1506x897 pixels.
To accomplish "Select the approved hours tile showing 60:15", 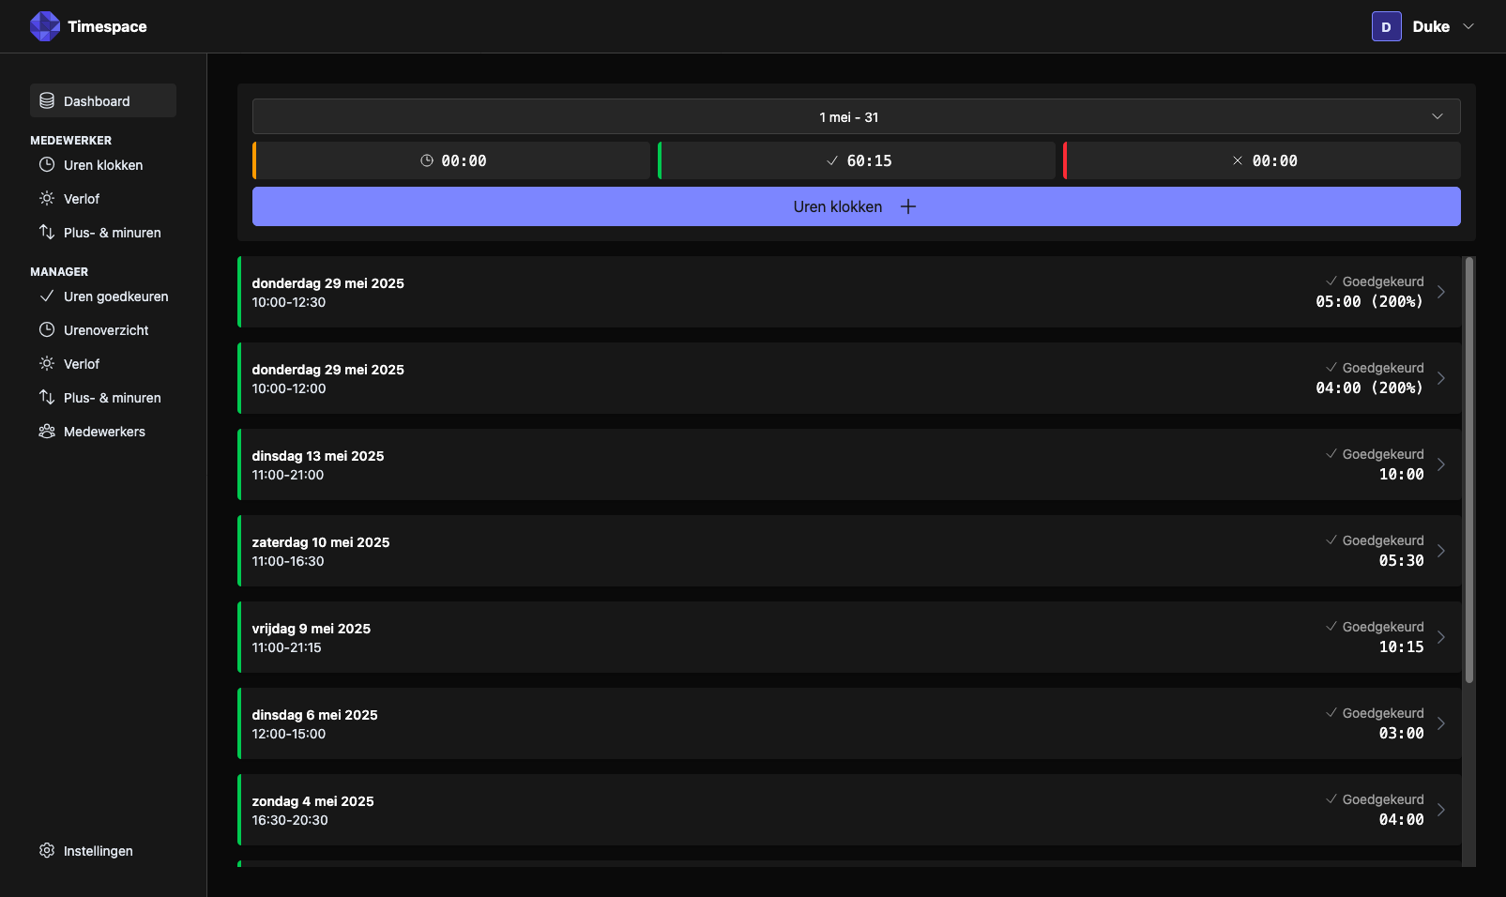I will click(x=857, y=160).
